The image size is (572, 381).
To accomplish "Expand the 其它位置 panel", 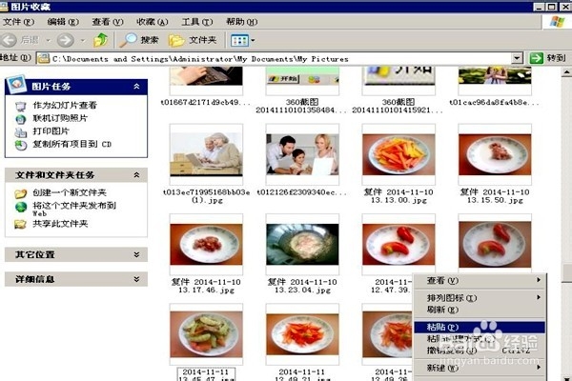I will [x=136, y=254].
